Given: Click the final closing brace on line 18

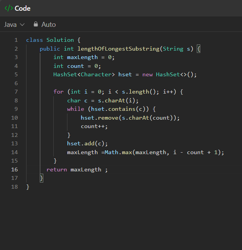Looking at the screenshot, I should [x=28, y=187].
